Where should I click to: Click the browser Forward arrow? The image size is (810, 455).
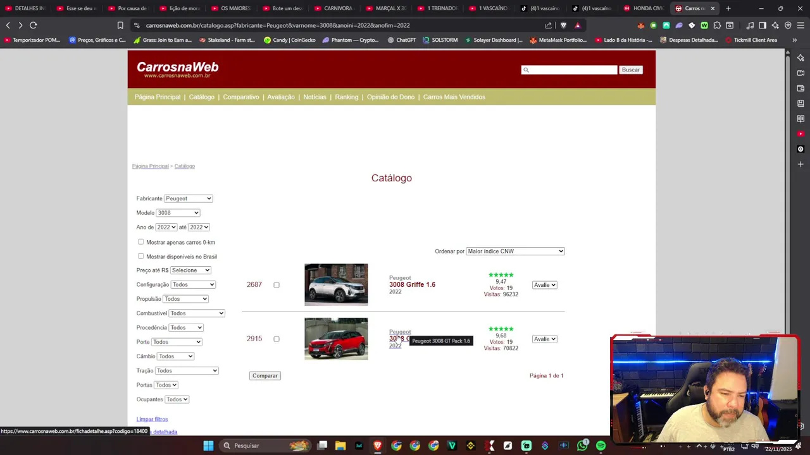tap(20, 25)
